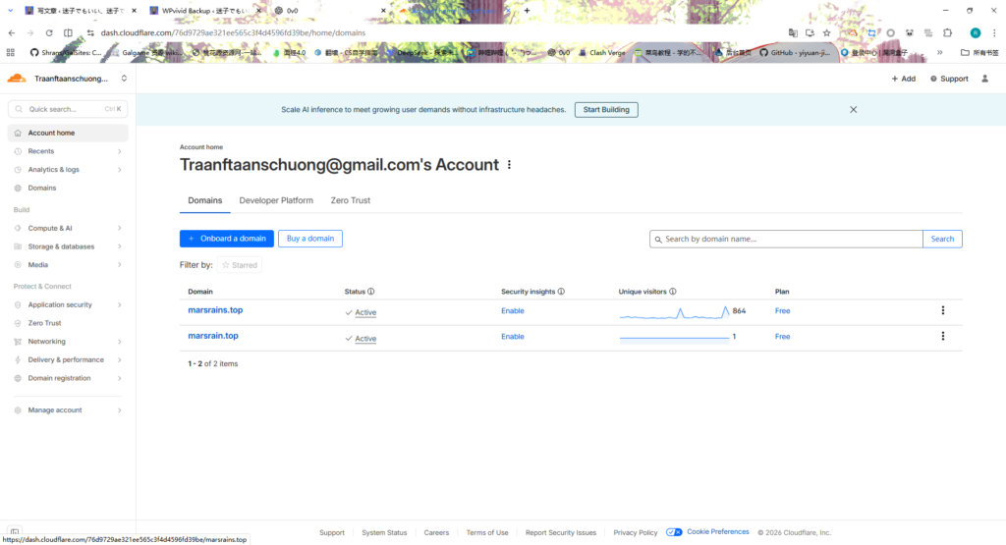Switch to the Developer Platform tab

[276, 200]
